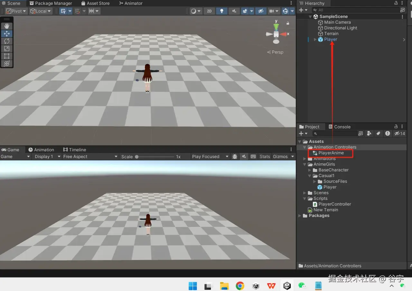Select Terrain object in Hierarchy
Viewport: 412px width, 291px height.
point(331,33)
